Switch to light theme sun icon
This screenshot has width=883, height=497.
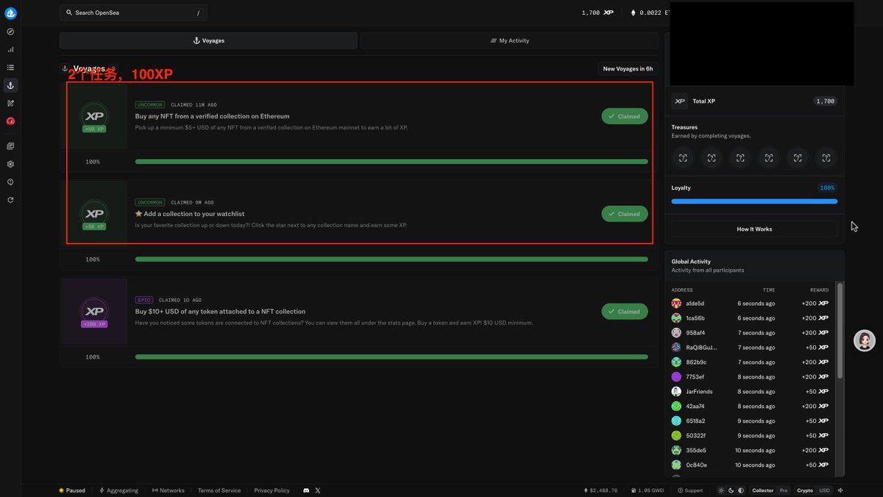(721, 490)
